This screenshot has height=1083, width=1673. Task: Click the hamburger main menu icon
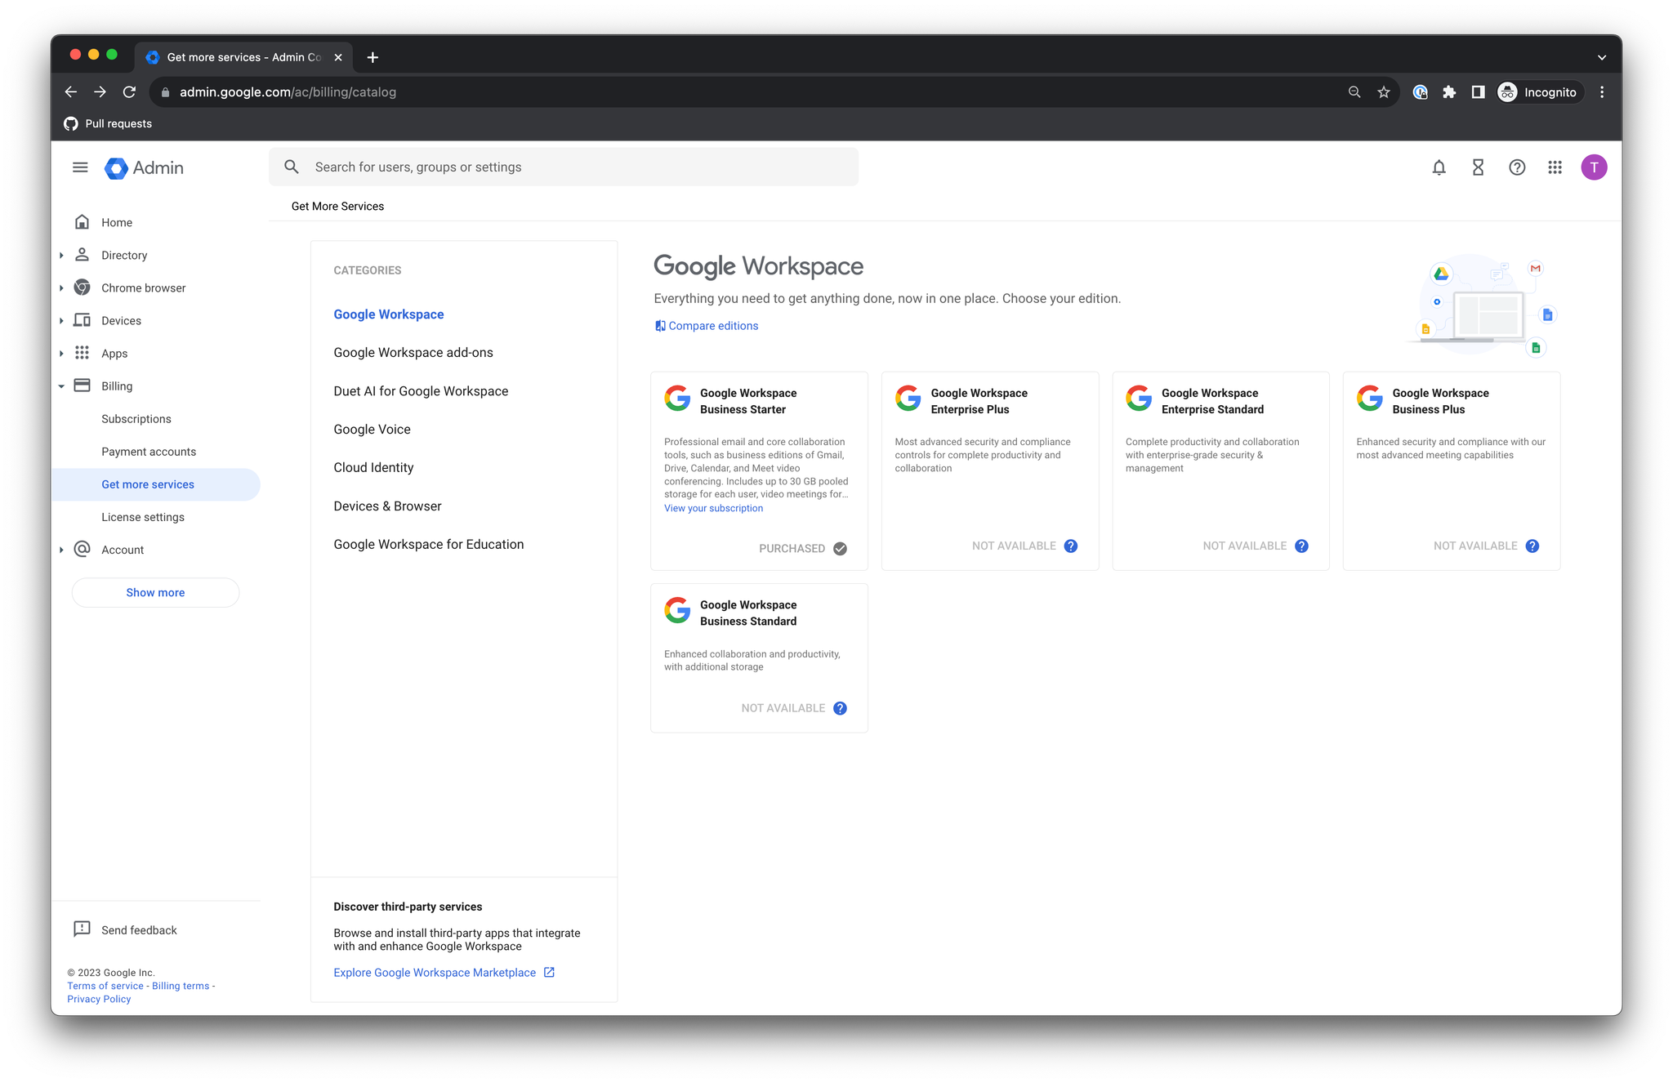click(x=80, y=167)
